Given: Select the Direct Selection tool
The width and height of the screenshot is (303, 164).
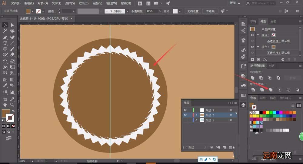Looking at the screenshot, I should click(12, 25).
